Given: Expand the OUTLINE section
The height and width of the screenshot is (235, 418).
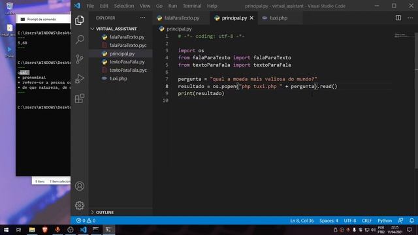Looking at the screenshot, I should click(x=104, y=212).
